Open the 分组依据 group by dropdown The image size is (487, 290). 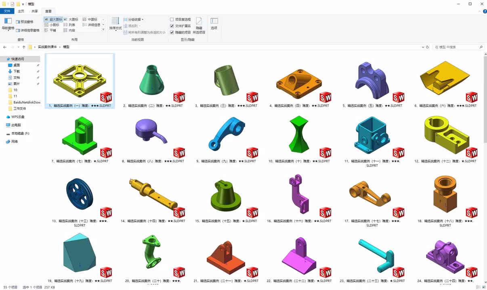pyautogui.click(x=133, y=19)
